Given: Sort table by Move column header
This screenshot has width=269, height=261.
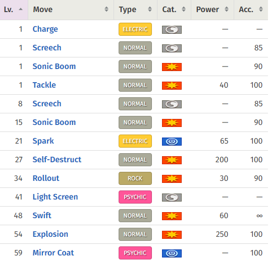Looking at the screenshot, I should pos(71,10).
